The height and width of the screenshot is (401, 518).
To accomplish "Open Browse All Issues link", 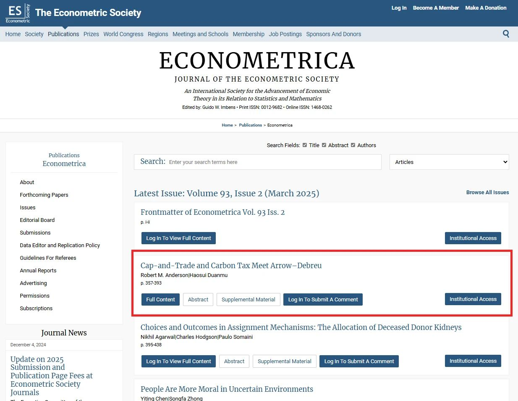I will pos(487,193).
